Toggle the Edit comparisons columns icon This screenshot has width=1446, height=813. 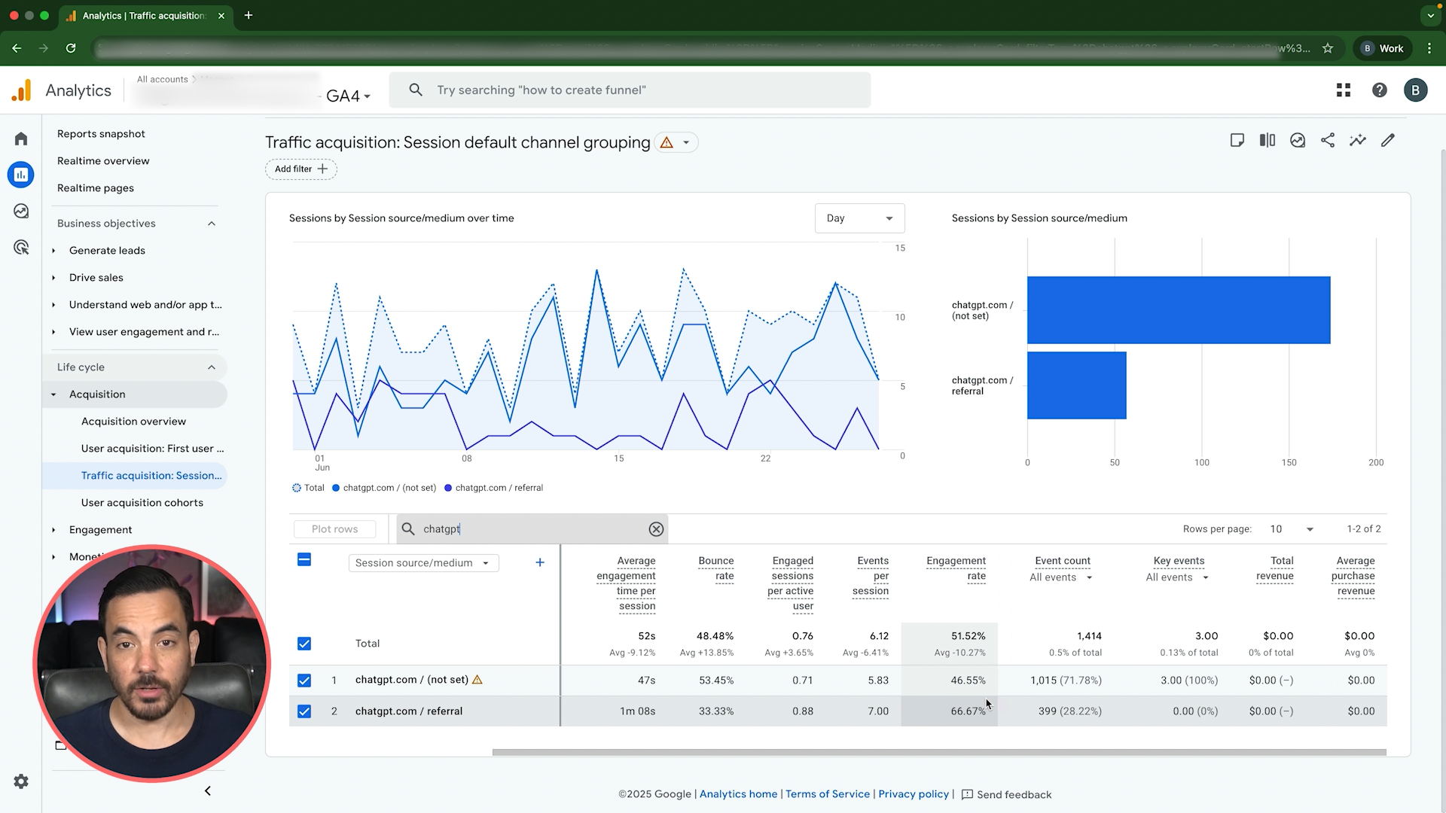[1267, 141]
